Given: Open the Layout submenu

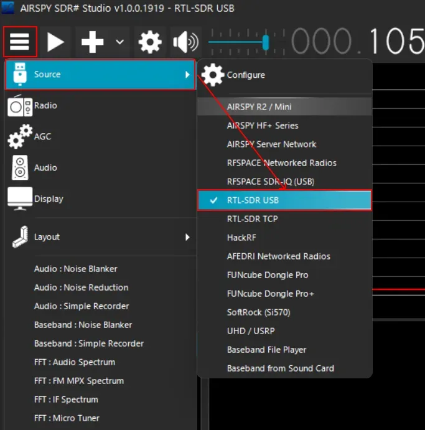Looking at the screenshot, I should tap(100, 237).
